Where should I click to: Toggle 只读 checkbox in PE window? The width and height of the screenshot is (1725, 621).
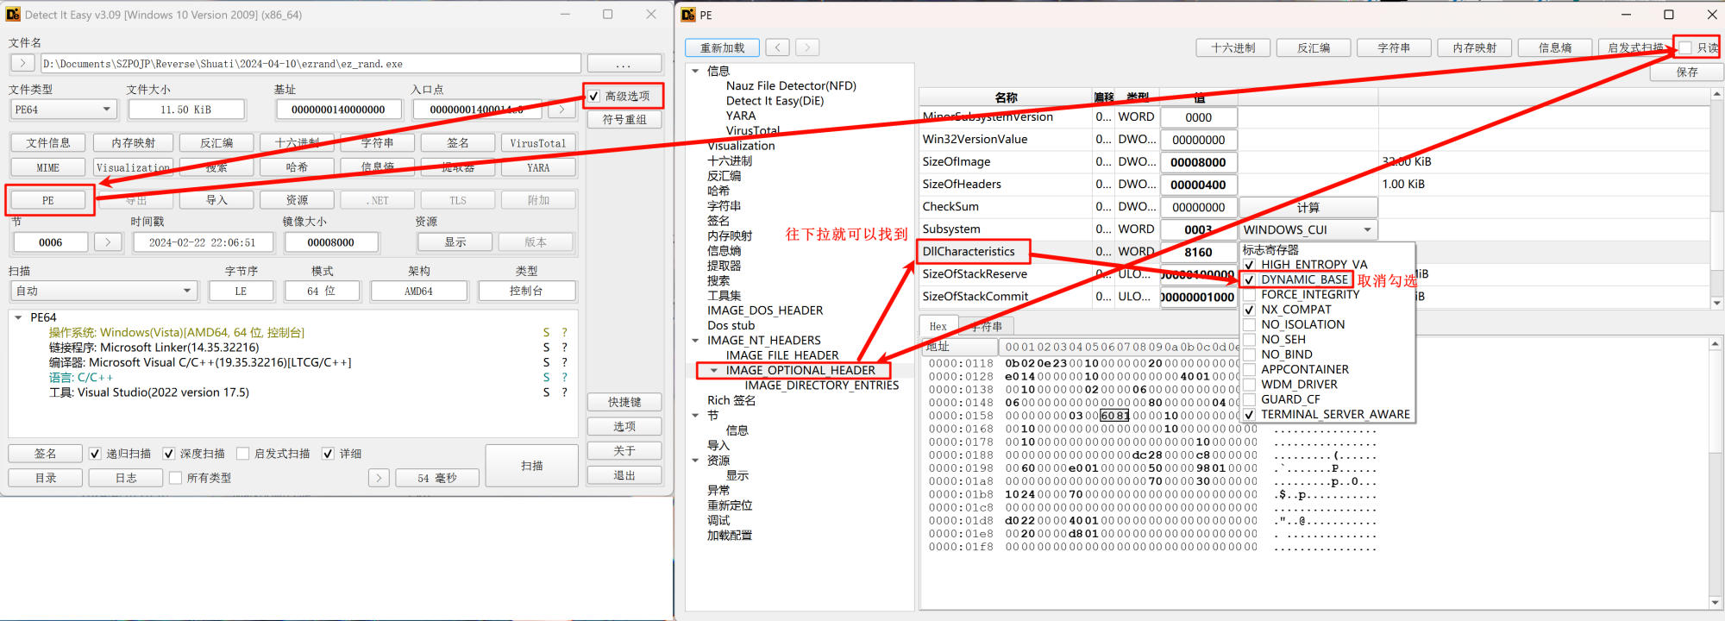(x=1685, y=47)
